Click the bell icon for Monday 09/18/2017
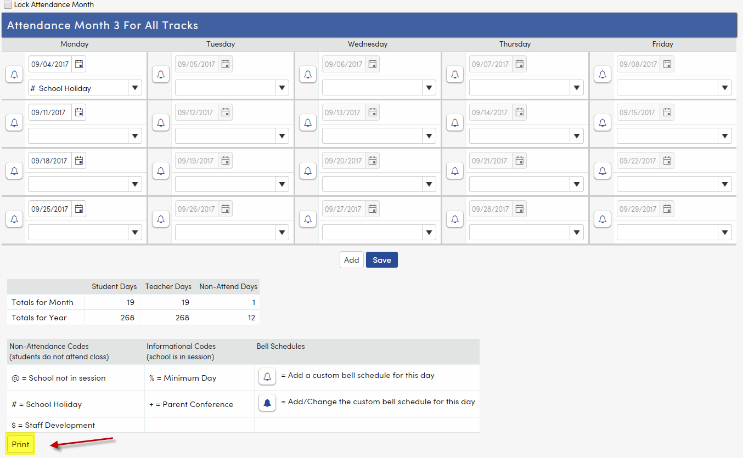743x458 pixels. tap(14, 171)
